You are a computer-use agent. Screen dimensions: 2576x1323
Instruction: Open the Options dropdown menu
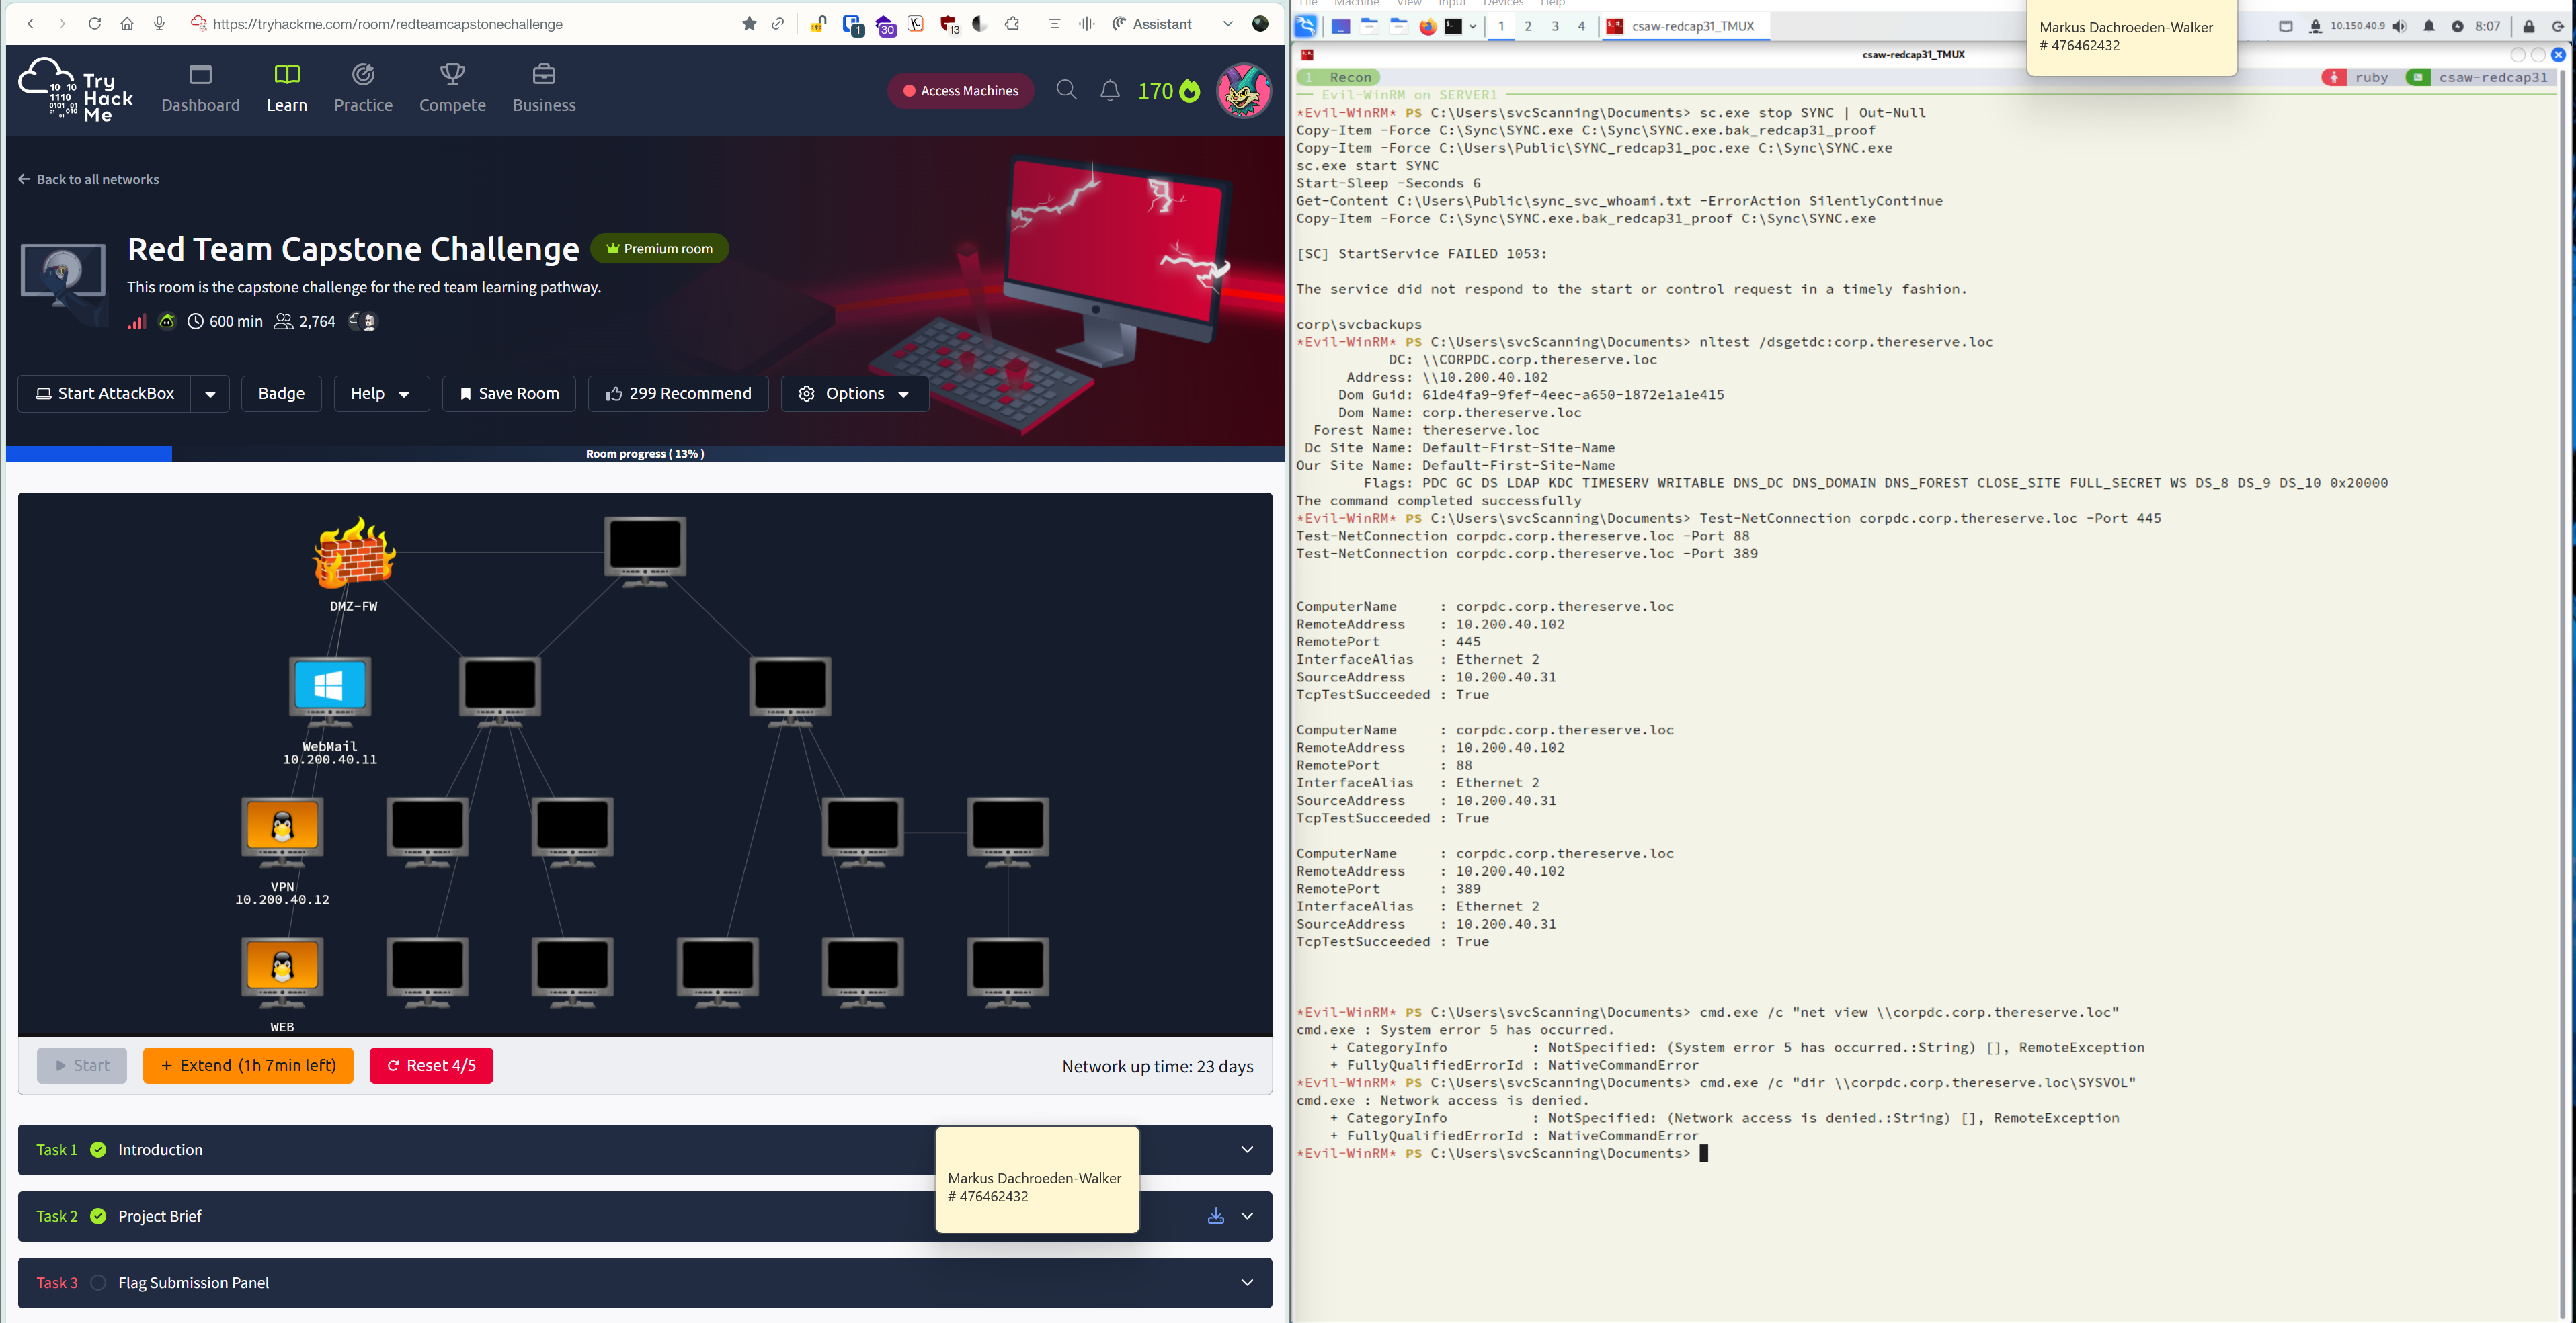(x=854, y=394)
